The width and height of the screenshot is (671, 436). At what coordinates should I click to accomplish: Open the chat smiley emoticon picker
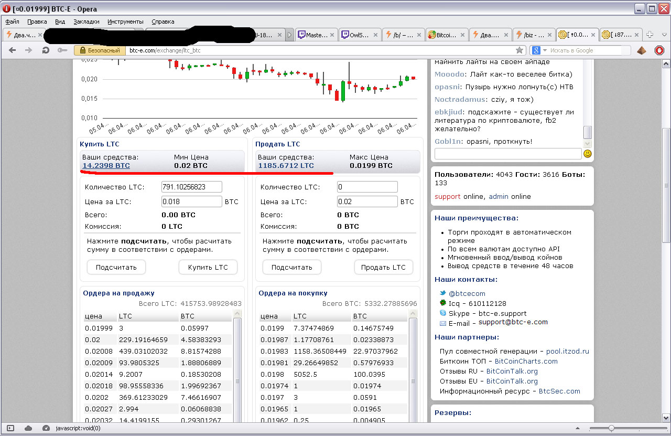pos(587,154)
